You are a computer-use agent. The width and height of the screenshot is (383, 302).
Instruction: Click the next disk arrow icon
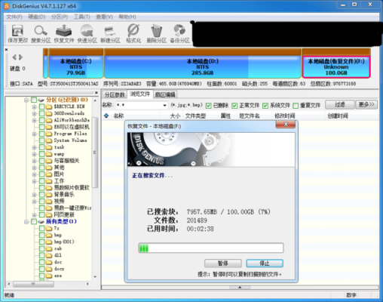[x=20, y=57]
